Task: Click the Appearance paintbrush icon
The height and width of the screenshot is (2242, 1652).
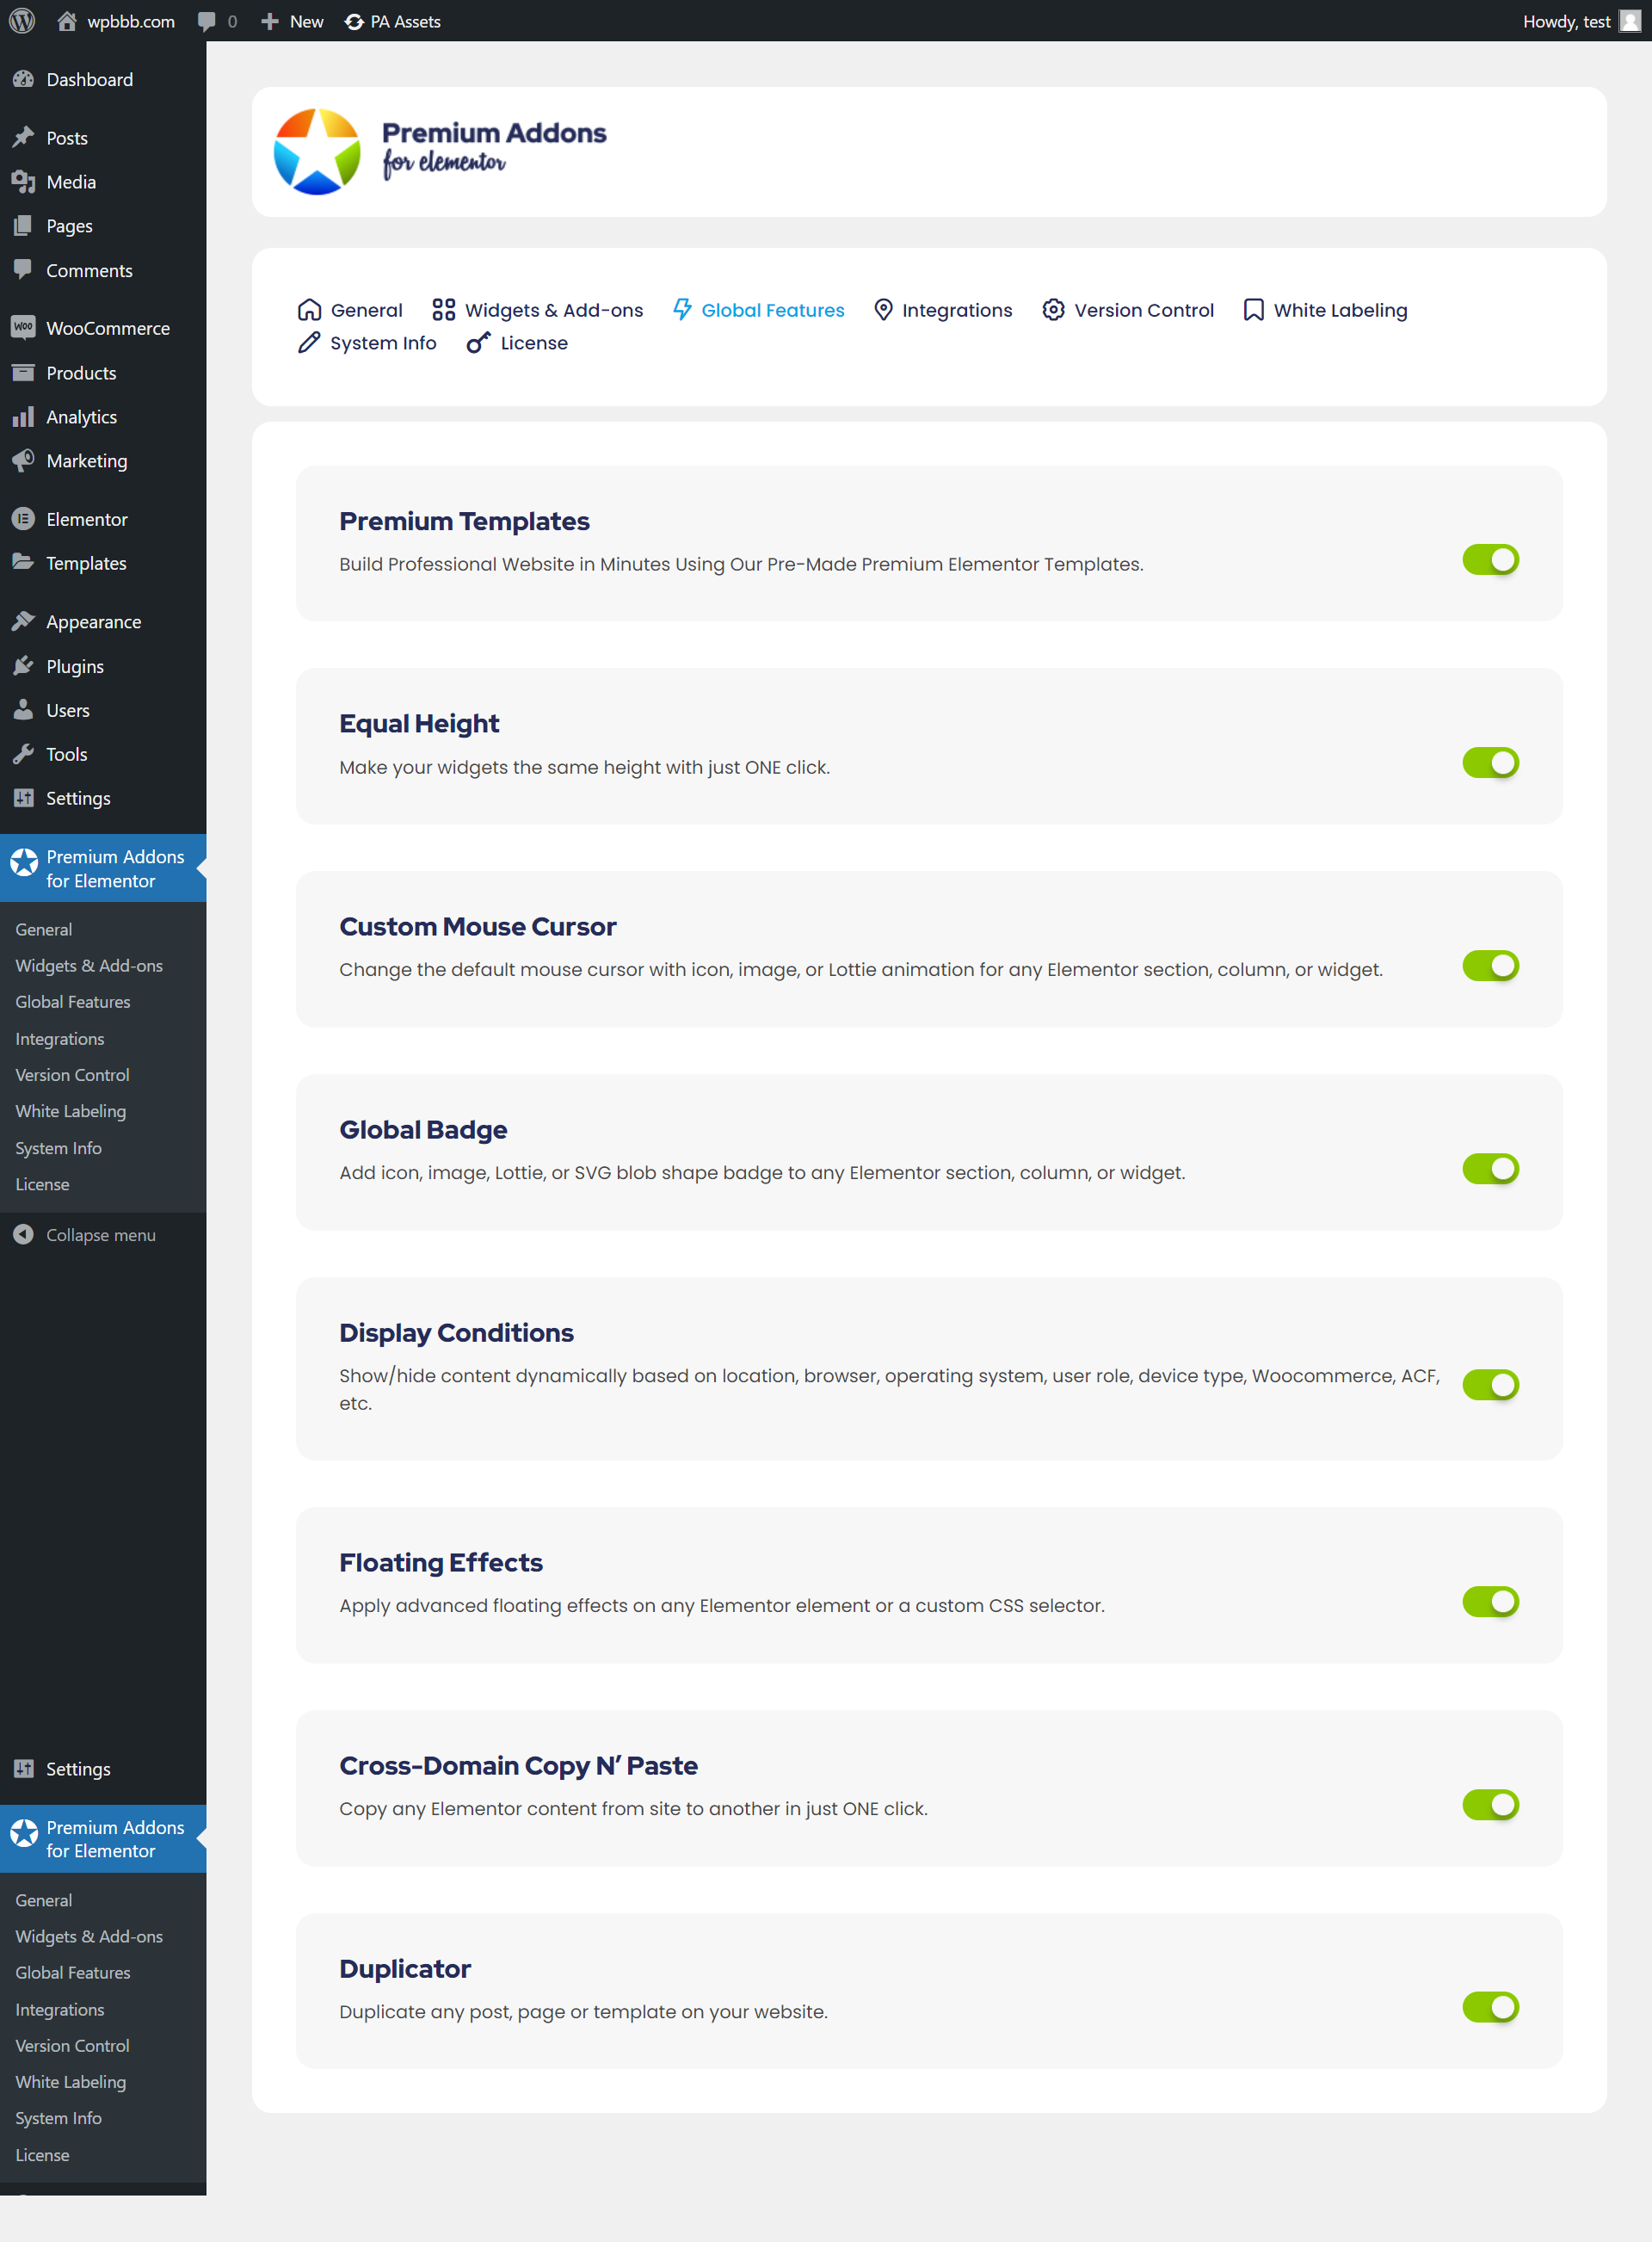Action: click(24, 622)
